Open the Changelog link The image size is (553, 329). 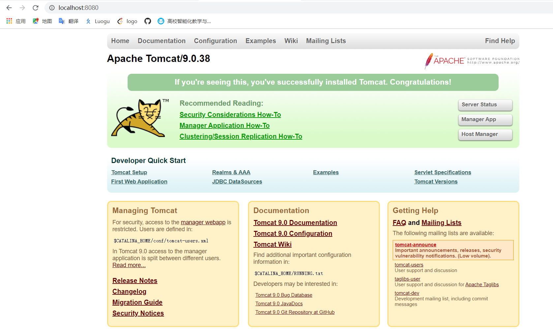click(129, 291)
